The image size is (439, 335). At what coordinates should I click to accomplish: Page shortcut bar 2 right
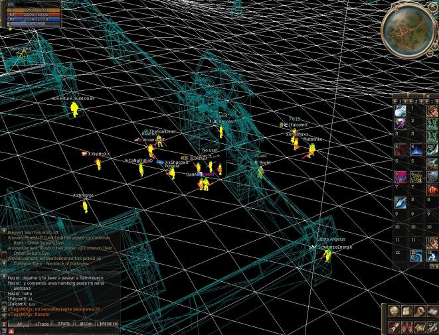(x=420, y=101)
